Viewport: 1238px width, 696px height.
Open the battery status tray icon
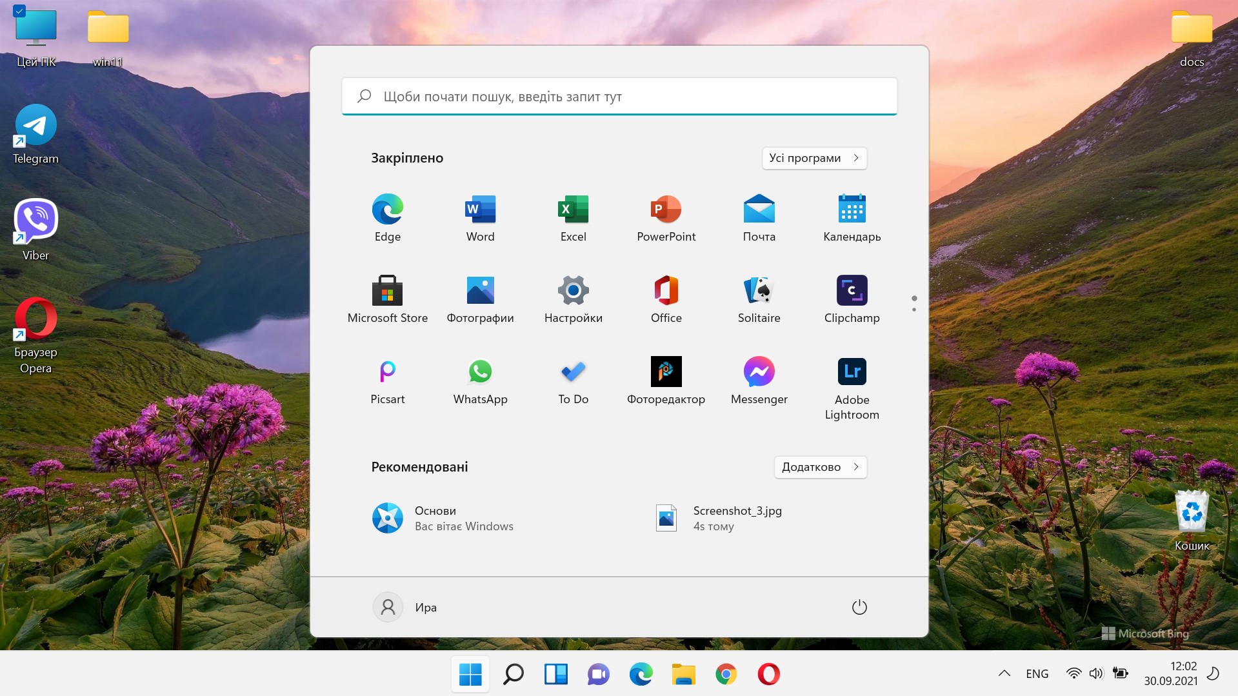(1121, 673)
